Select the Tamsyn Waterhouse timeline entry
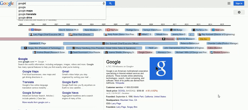The height and width of the screenshot is (110, 248). click(152, 30)
